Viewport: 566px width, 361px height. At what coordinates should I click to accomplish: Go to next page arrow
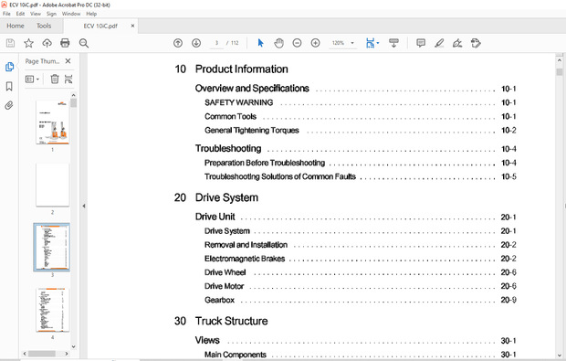(x=196, y=43)
